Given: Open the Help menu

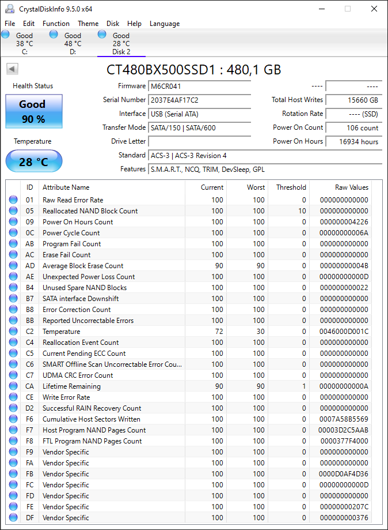Looking at the screenshot, I should tap(134, 24).
